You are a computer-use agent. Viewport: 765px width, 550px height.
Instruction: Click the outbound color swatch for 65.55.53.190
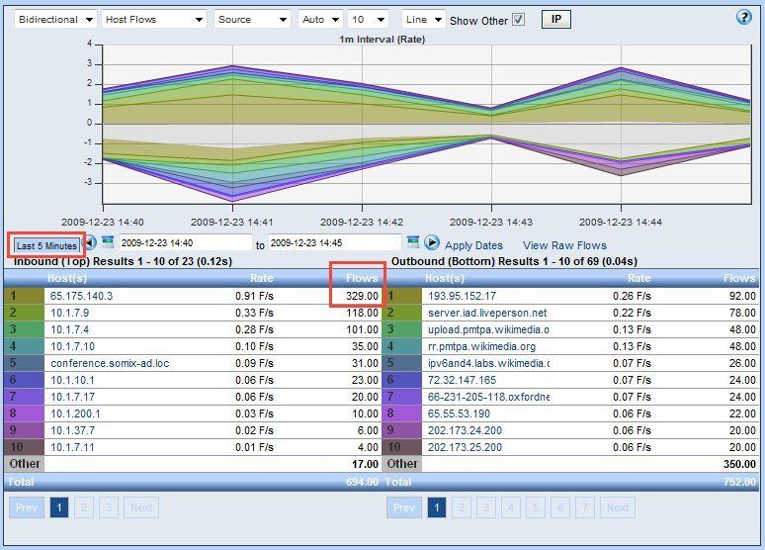(401, 413)
